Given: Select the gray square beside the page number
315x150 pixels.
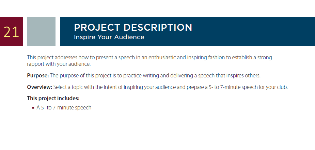Looking at the screenshot, I should (x=42, y=31).
